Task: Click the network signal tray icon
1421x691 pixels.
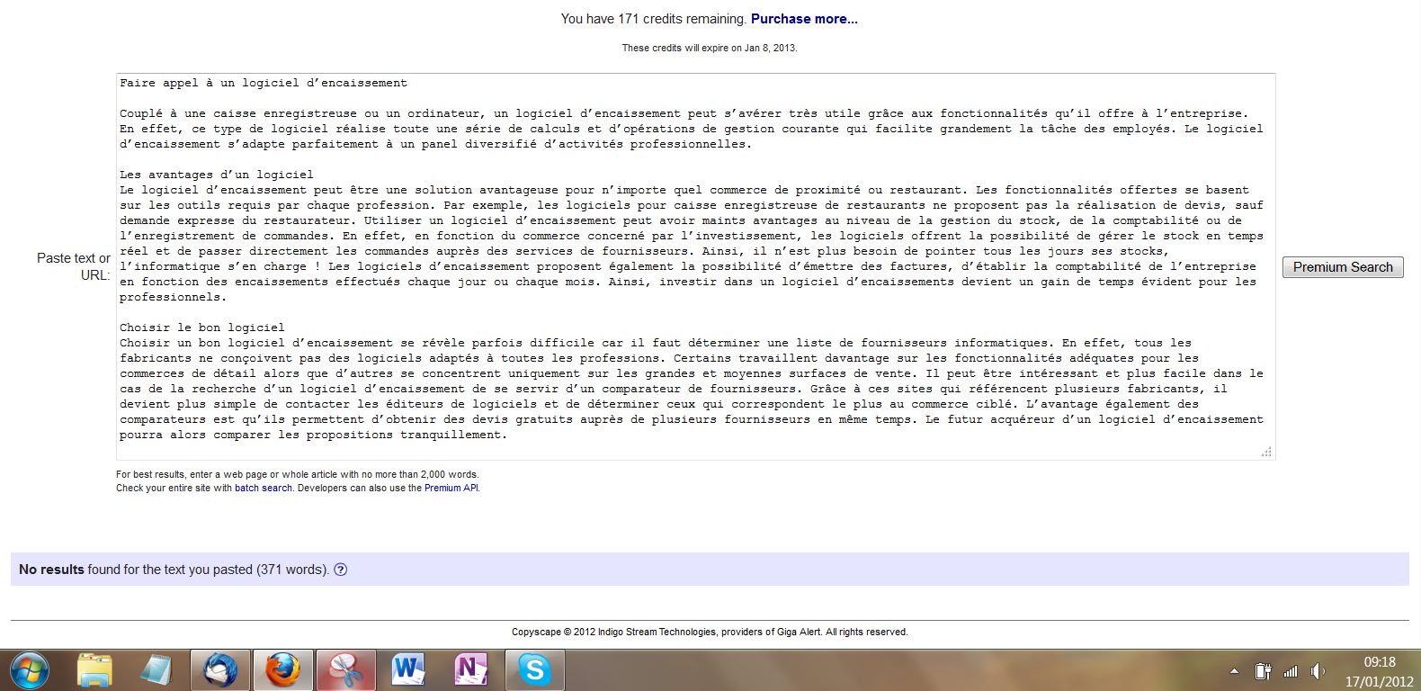Action: (1291, 671)
